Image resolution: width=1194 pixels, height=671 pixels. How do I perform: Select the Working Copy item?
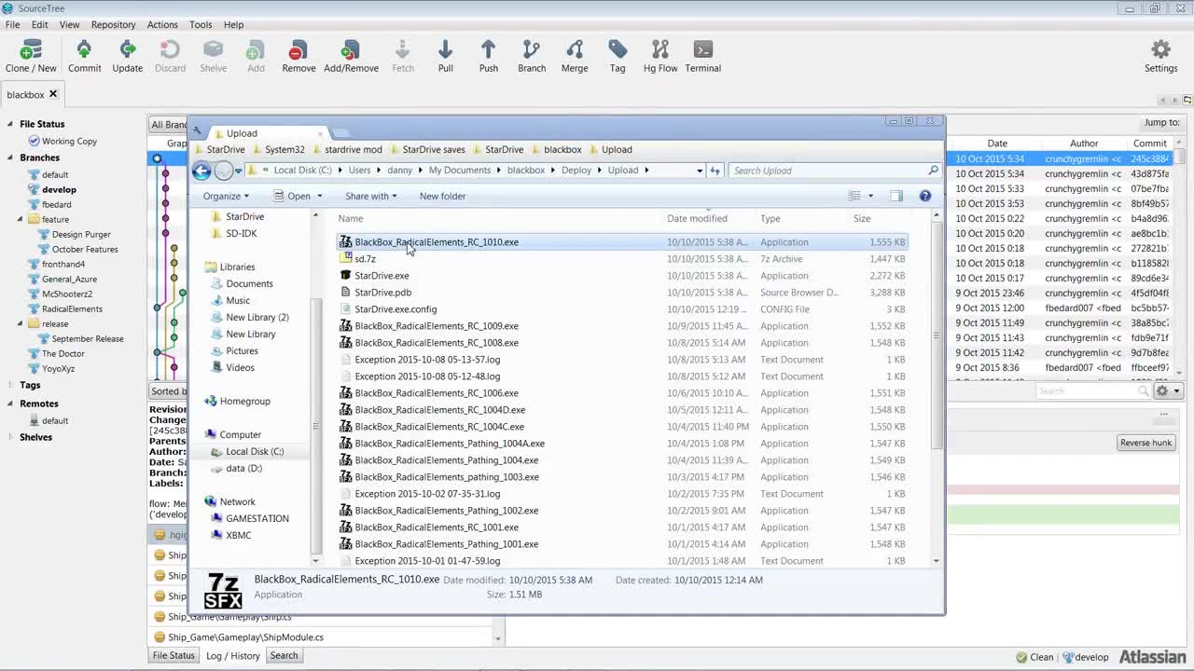tap(69, 141)
